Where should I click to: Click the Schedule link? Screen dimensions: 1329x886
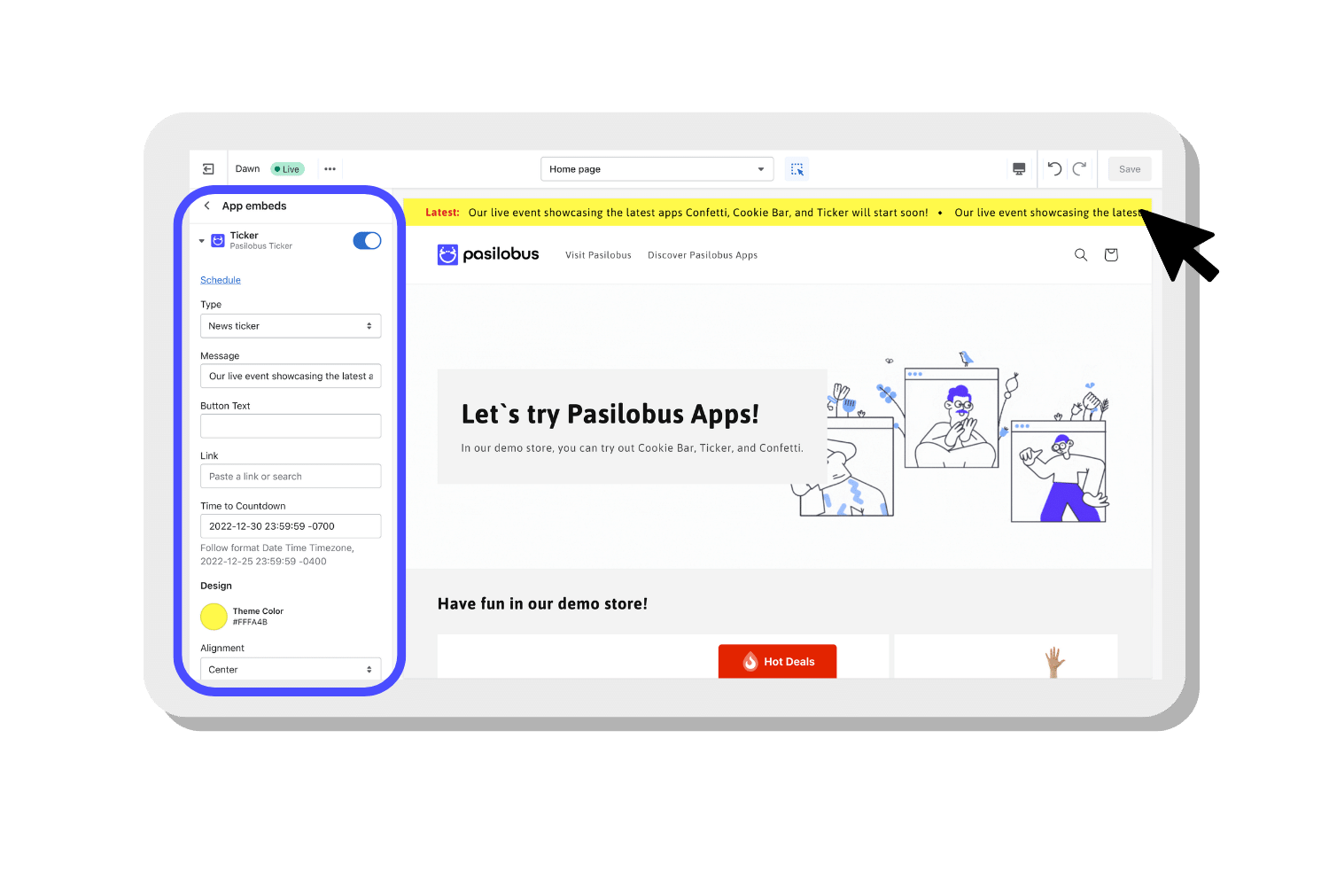[221, 280]
